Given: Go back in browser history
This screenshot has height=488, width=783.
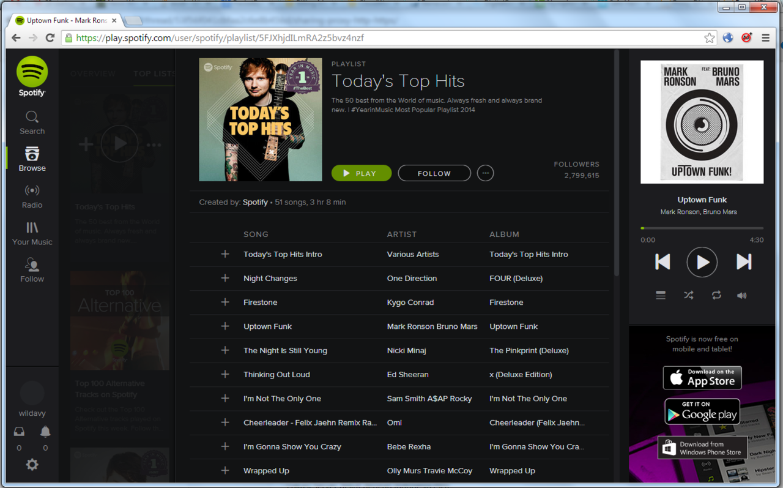Looking at the screenshot, I should (x=17, y=38).
